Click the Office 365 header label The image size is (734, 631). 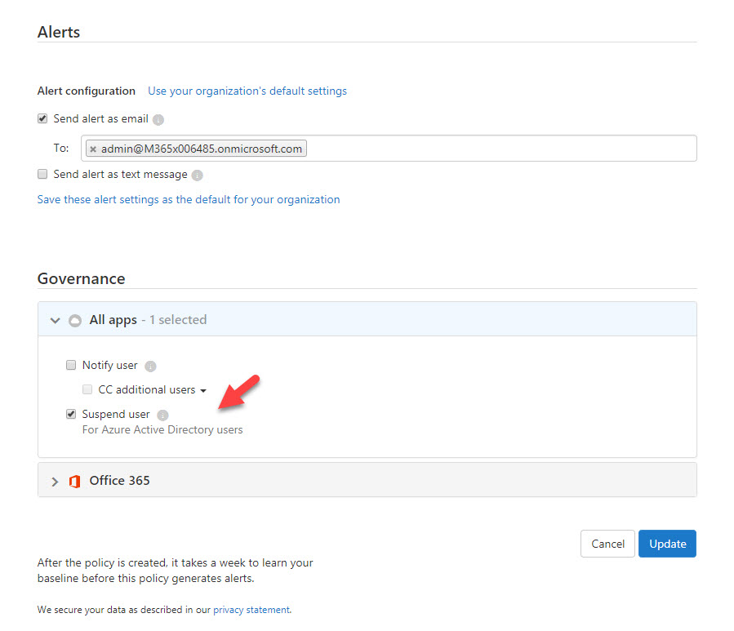pyautogui.click(x=119, y=481)
